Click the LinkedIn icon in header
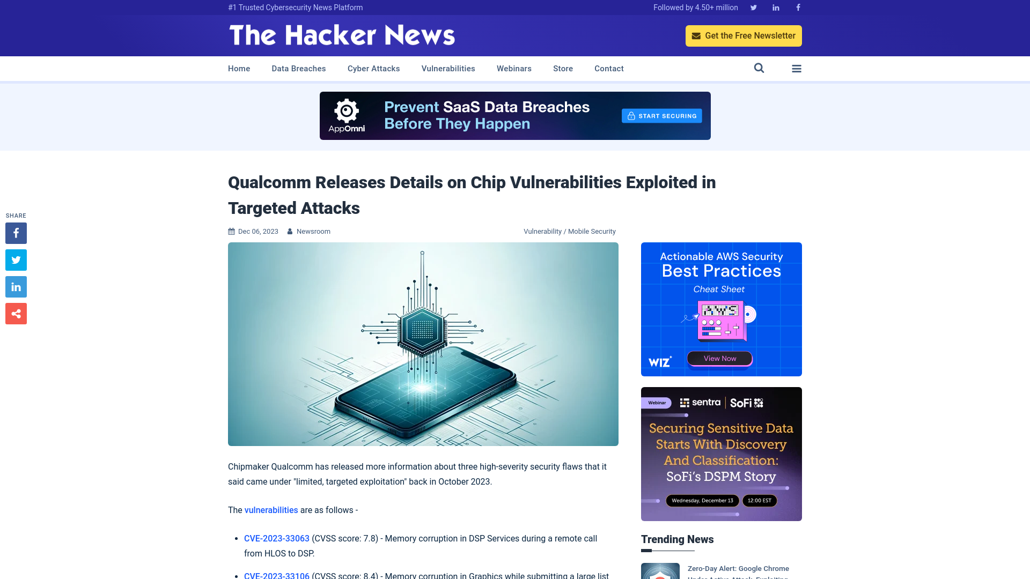Screen dimensions: 1030x579 [775, 7]
